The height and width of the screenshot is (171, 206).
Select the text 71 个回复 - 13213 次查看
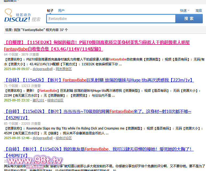point(22,86)
